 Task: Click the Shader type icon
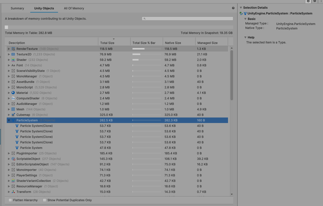[13, 60]
